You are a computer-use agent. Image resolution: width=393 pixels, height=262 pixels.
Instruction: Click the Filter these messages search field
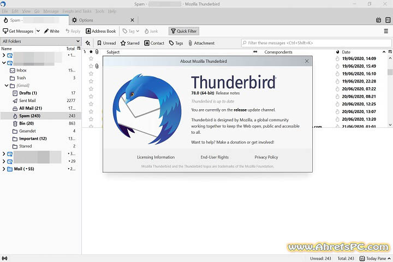pyautogui.click(x=316, y=43)
